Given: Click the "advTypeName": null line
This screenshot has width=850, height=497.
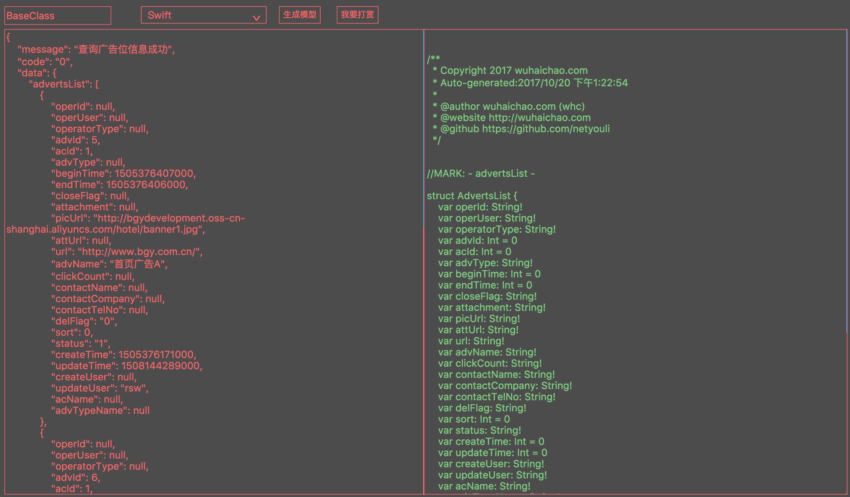Looking at the screenshot, I should (100, 410).
